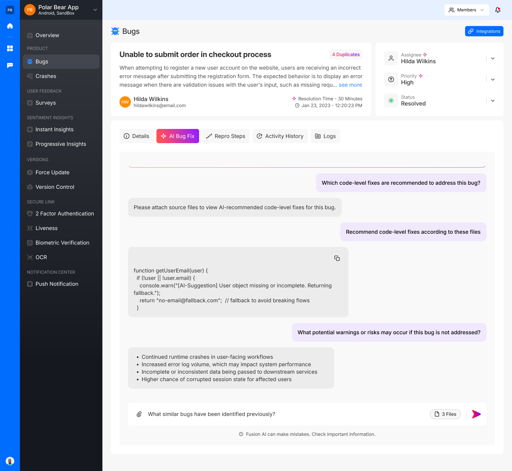This screenshot has width=512, height=471.
Task: Open the chat messages icon in left rail
Action: click(10, 65)
